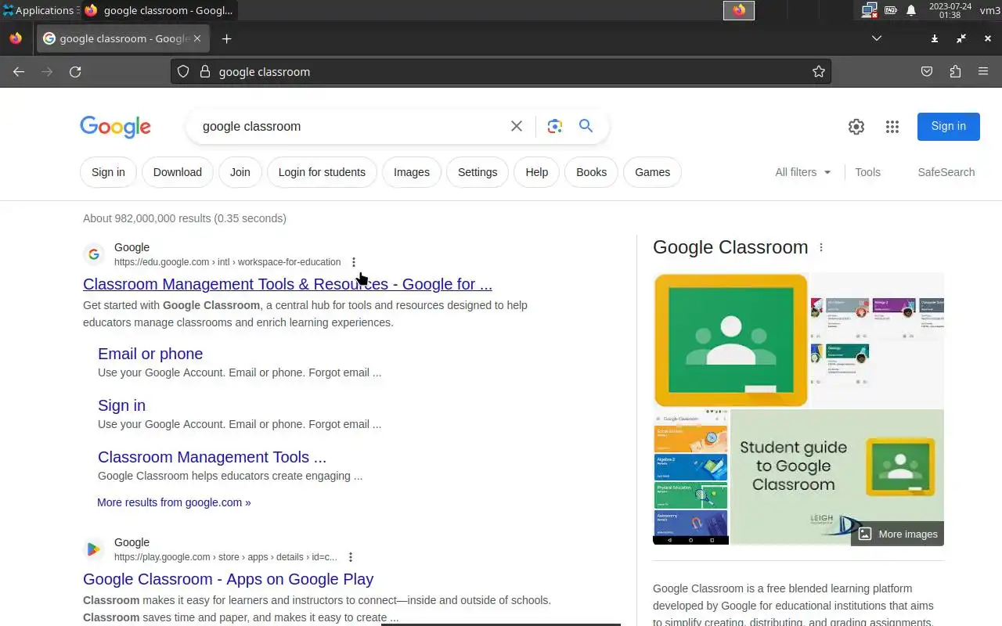Reload the page with the refresh icon
The width and height of the screenshot is (1002, 626).
point(75,71)
